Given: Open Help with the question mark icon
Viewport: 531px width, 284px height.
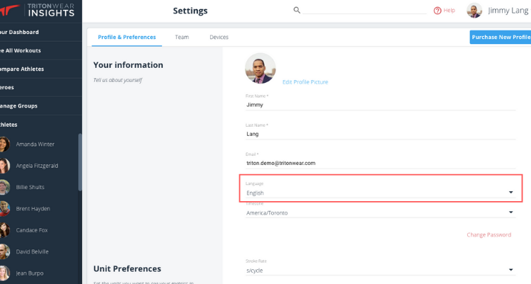Looking at the screenshot, I should (x=438, y=11).
